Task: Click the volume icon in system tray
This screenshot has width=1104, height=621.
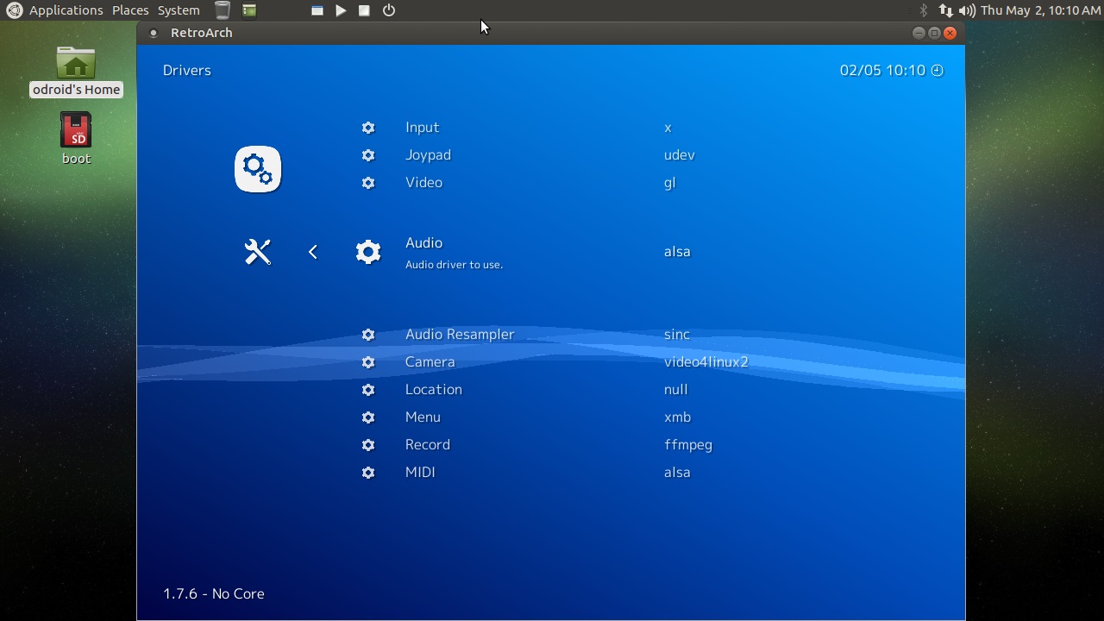Action: 967,10
